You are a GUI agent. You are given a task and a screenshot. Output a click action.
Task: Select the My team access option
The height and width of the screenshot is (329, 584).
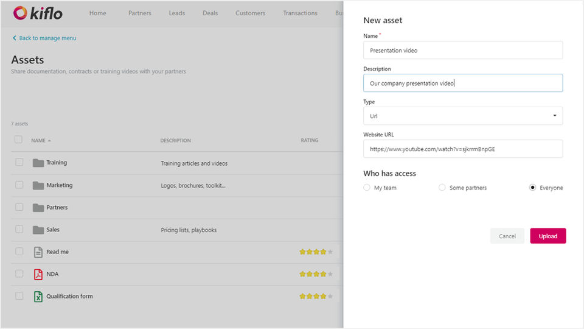367,188
